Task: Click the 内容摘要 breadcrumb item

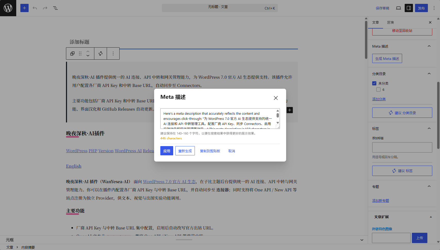Action: pos(28,247)
